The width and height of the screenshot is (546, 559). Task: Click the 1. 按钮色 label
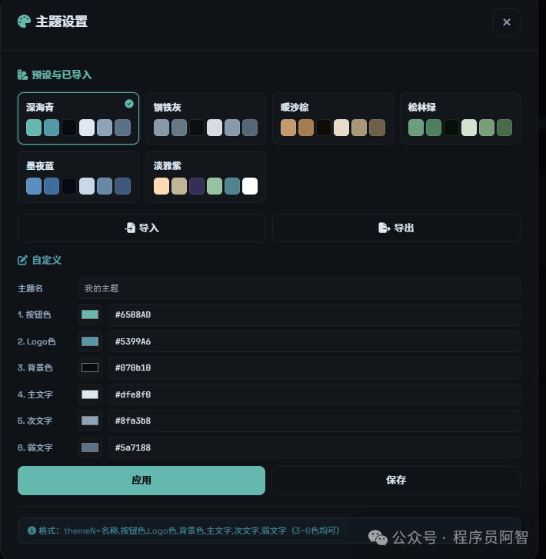click(x=35, y=314)
